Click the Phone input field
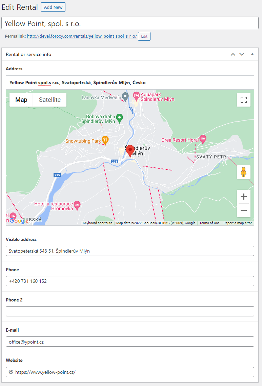Viewport: 262px width, 386px height. (x=130, y=281)
